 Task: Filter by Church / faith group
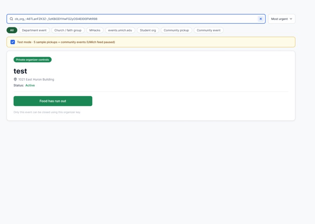pyautogui.click(x=68, y=30)
